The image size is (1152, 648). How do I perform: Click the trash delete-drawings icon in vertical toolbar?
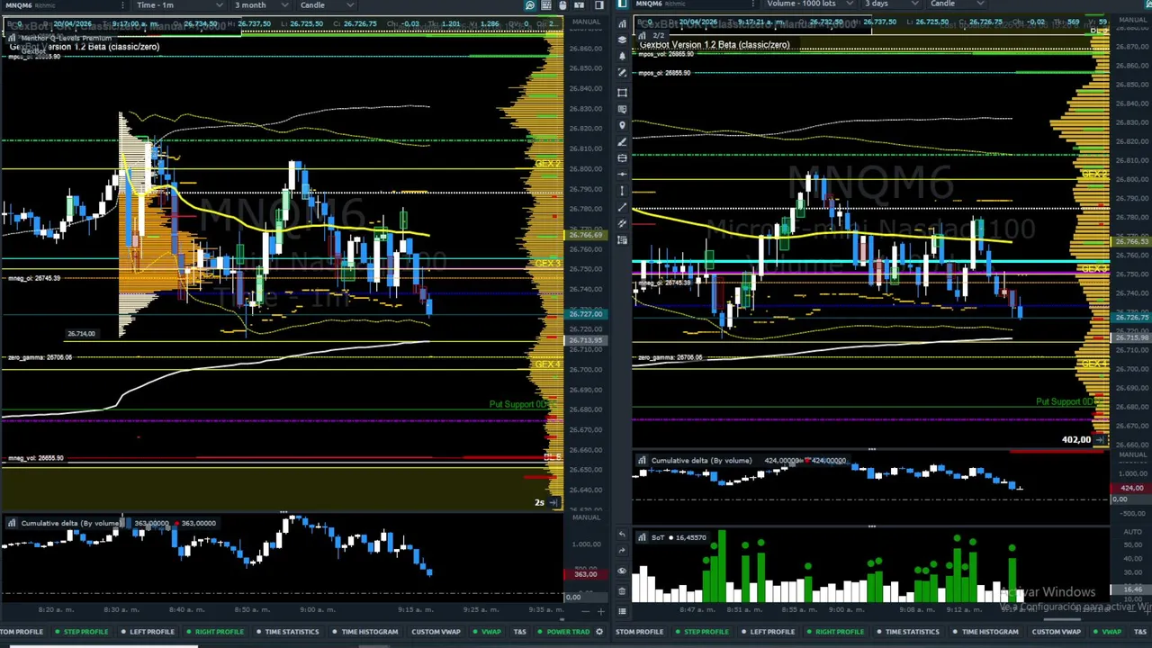pyautogui.click(x=622, y=590)
